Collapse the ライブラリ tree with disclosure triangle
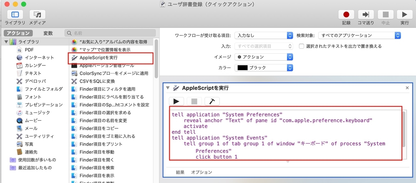The height and width of the screenshot is (183, 416). point(6,42)
